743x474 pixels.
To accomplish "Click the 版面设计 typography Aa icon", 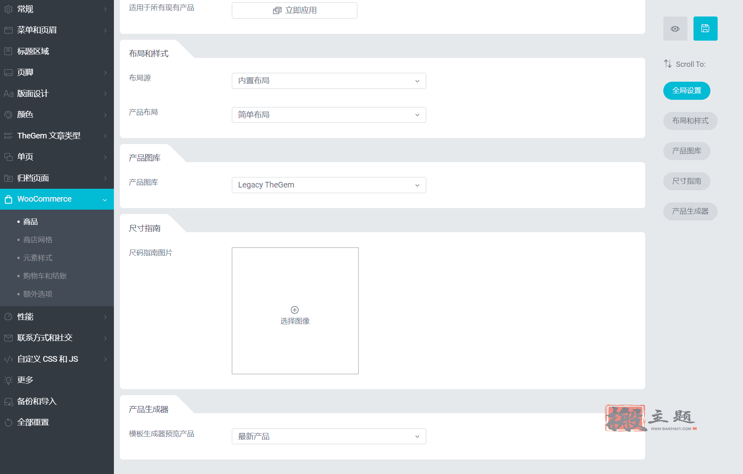I will pyautogui.click(x=8, y=94).
